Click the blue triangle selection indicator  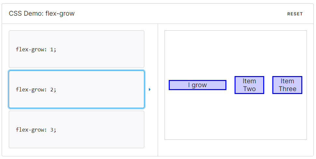pos(150,89)
